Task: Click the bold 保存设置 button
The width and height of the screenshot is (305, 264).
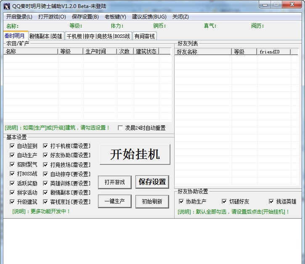Action: point(152,182)
